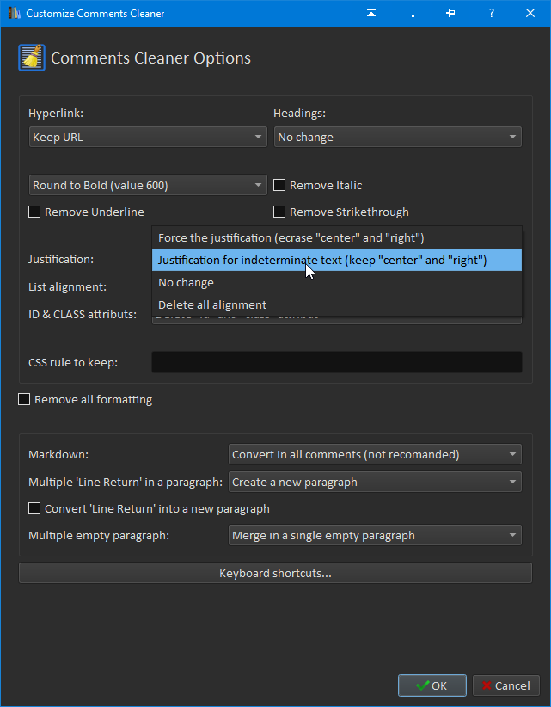Enable the Remove Italic checkbox
This screenshot has width=551, height=707.
pyautogui.click(x=279, y=185)
